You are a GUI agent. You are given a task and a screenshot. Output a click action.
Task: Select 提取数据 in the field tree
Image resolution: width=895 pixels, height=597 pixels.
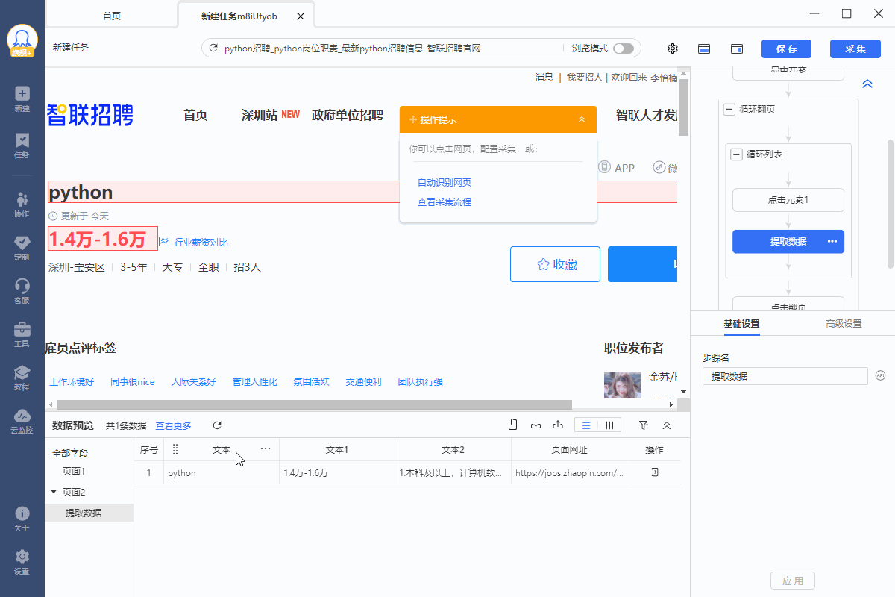point(84,513)
